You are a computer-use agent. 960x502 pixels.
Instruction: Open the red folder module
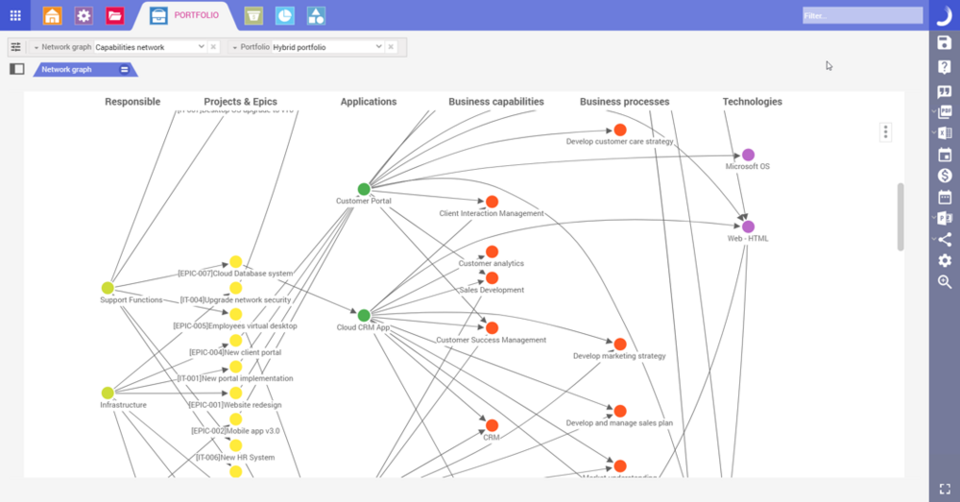[x=114, y=15]
